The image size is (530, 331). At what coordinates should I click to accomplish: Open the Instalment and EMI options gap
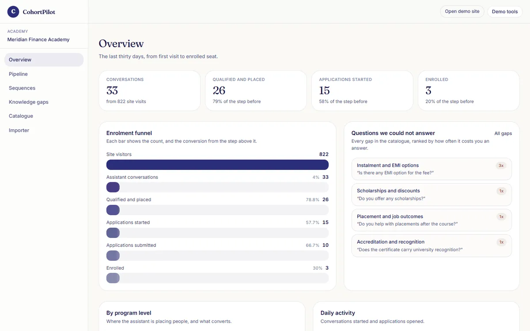432,169
